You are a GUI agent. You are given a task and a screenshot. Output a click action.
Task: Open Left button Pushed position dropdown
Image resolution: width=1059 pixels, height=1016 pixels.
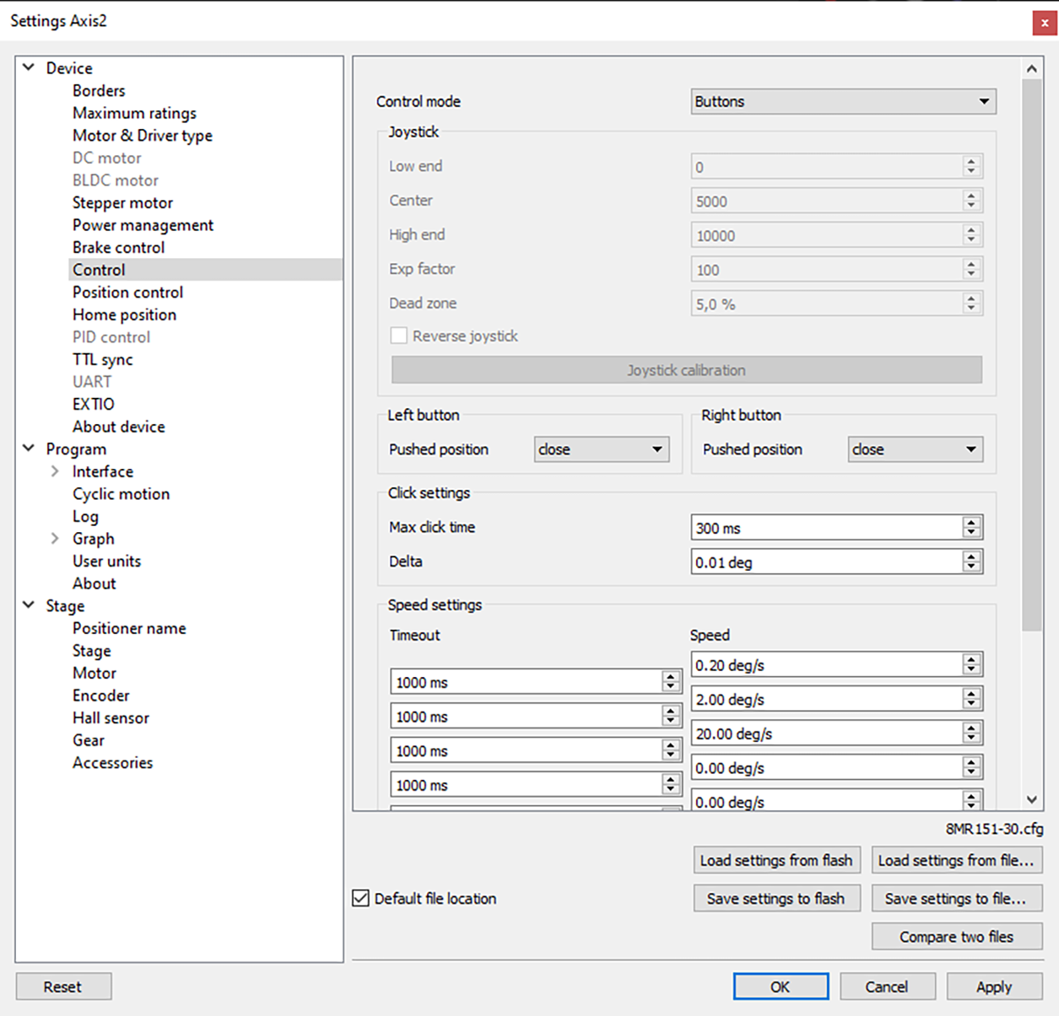(x=602, y=449)
